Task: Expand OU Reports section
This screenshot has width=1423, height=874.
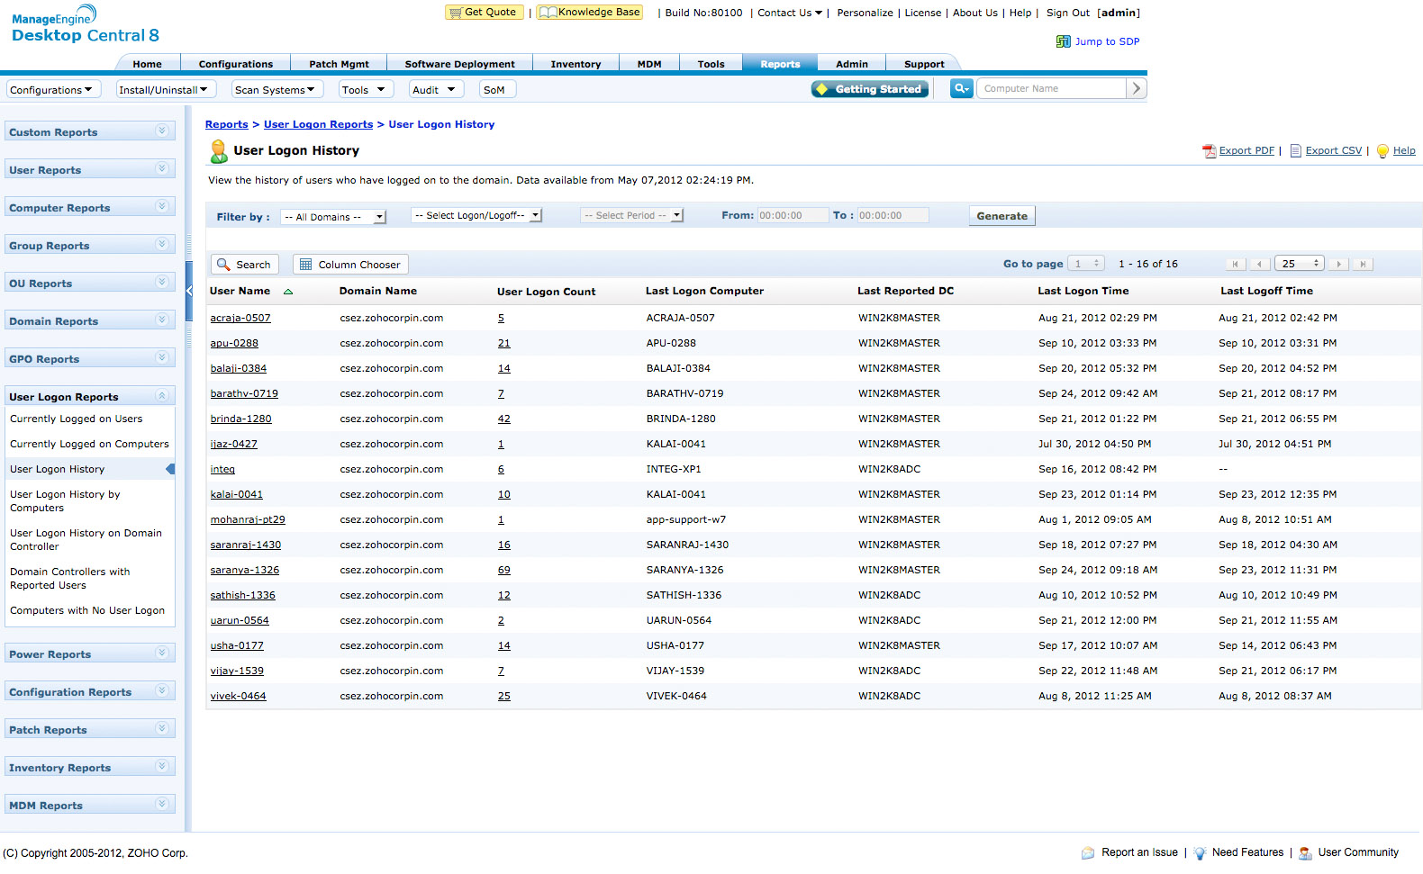Action: click(162, 283)
